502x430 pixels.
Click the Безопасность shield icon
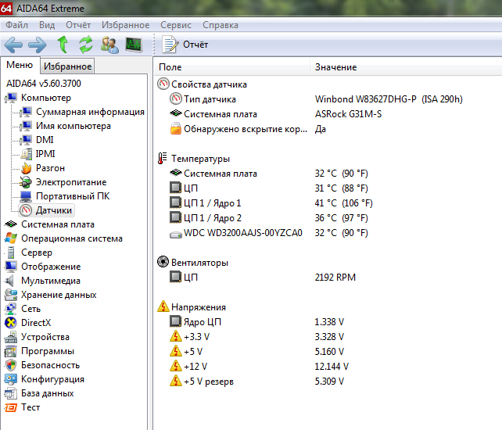[x=11, y=365]
